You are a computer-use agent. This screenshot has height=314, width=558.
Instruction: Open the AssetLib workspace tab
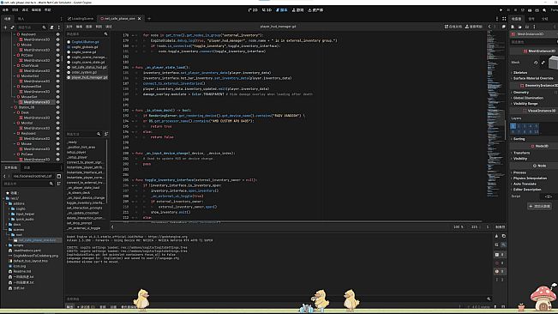point(315,10)
